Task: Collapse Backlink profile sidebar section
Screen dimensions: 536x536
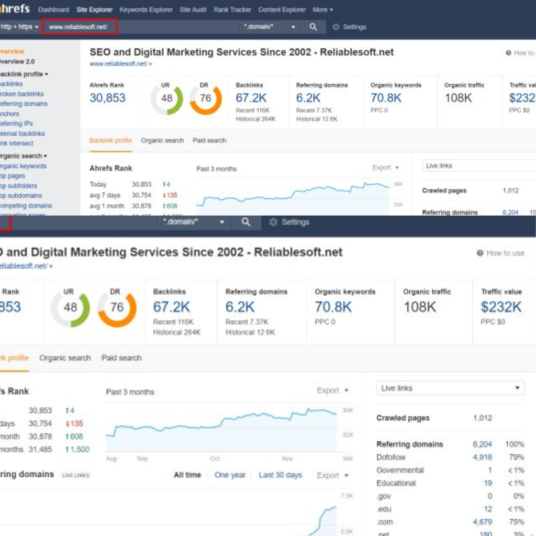Action: pyautogui.click(x=24, y=74)
